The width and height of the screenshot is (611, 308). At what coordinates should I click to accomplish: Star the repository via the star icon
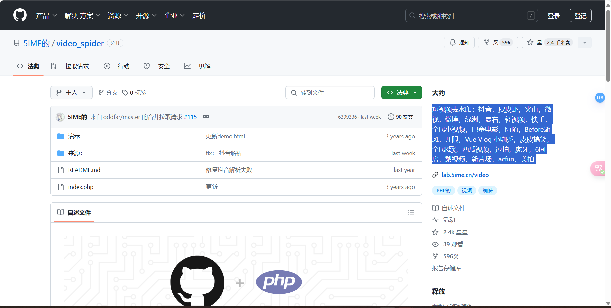(530, 42)
